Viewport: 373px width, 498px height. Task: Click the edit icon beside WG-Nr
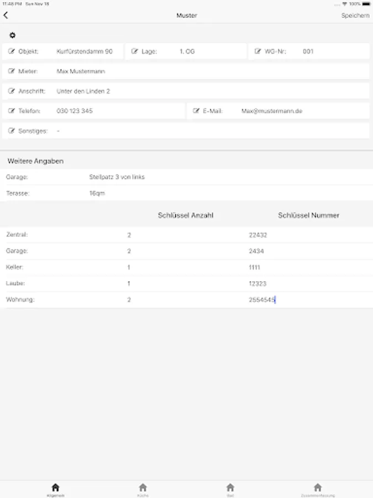(258, 51)
